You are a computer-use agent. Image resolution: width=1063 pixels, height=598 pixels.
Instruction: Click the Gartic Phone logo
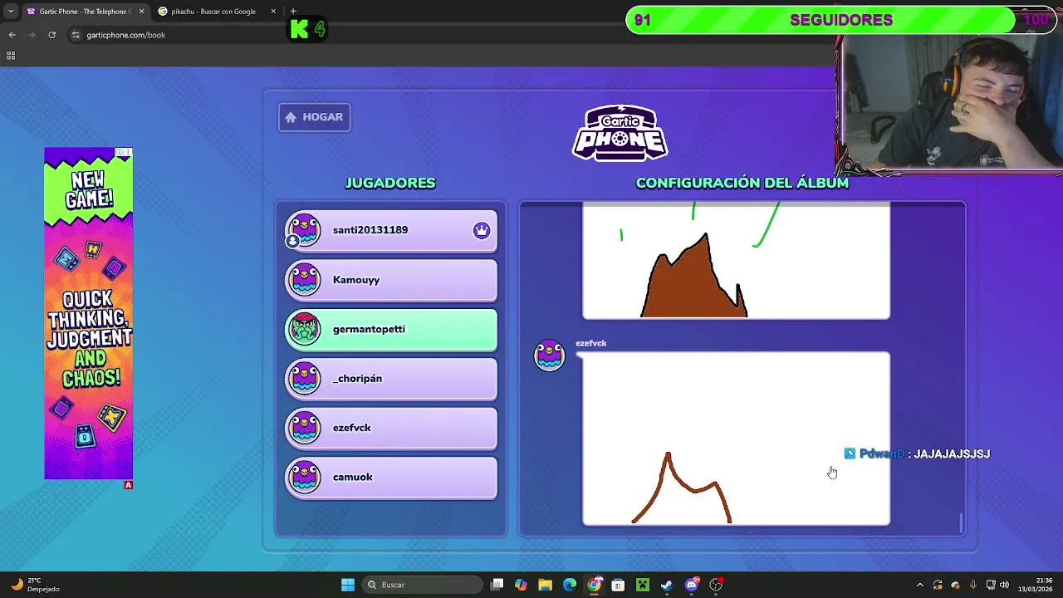[620, 133]
